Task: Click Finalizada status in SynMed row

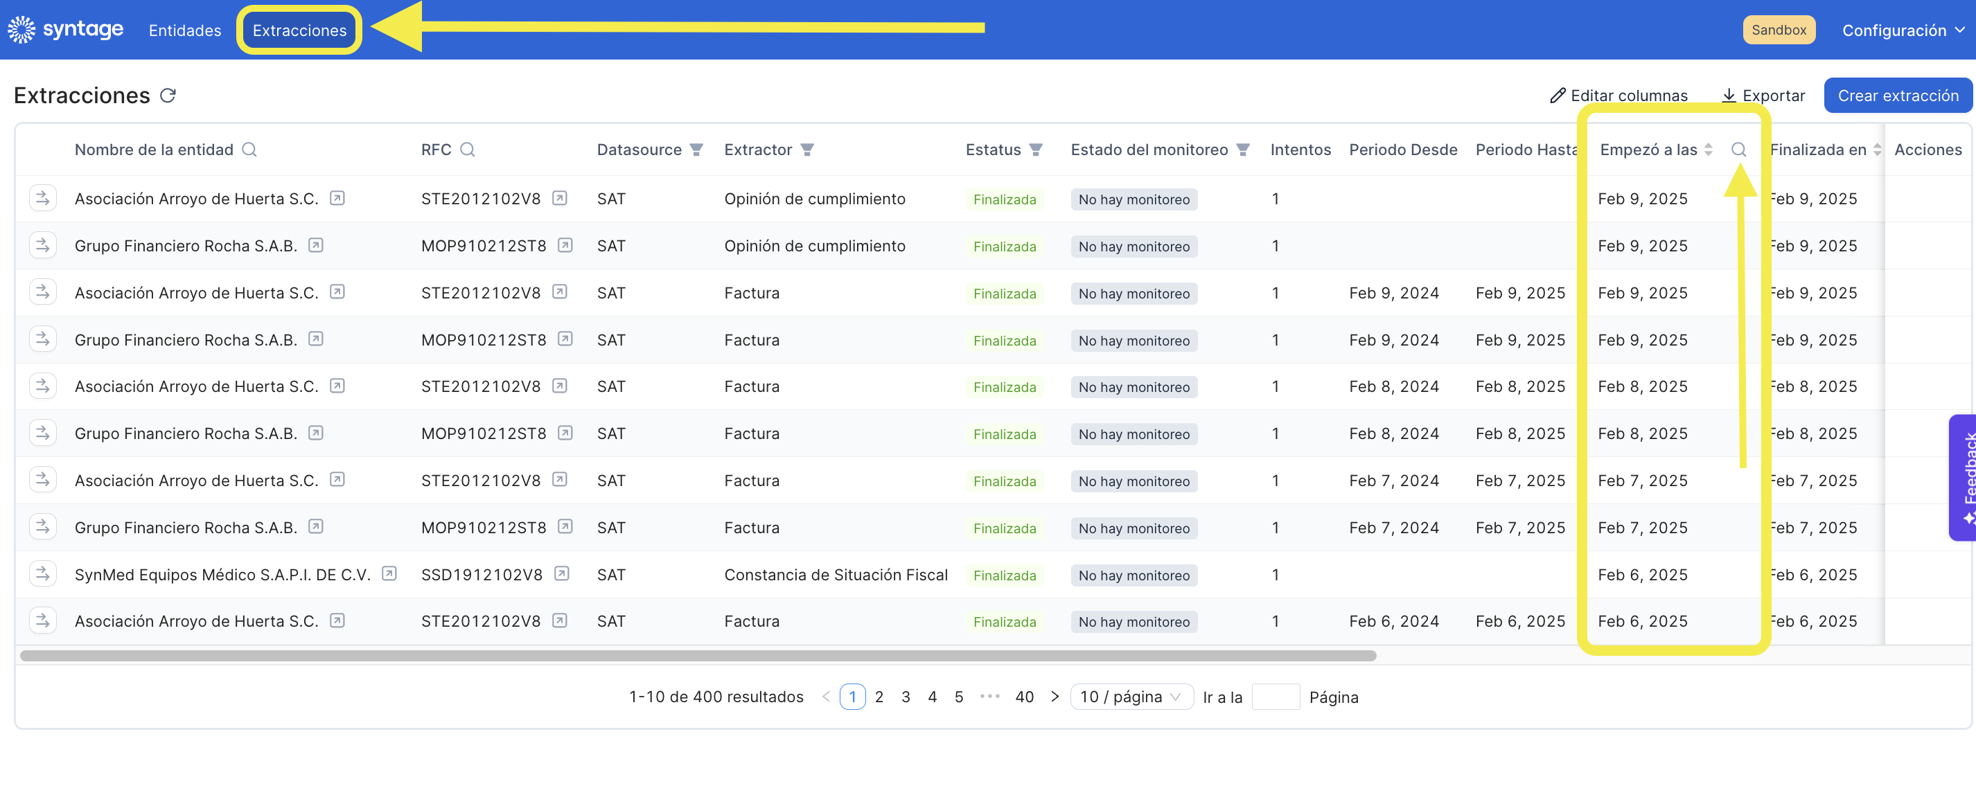Action: point(1004,575)
